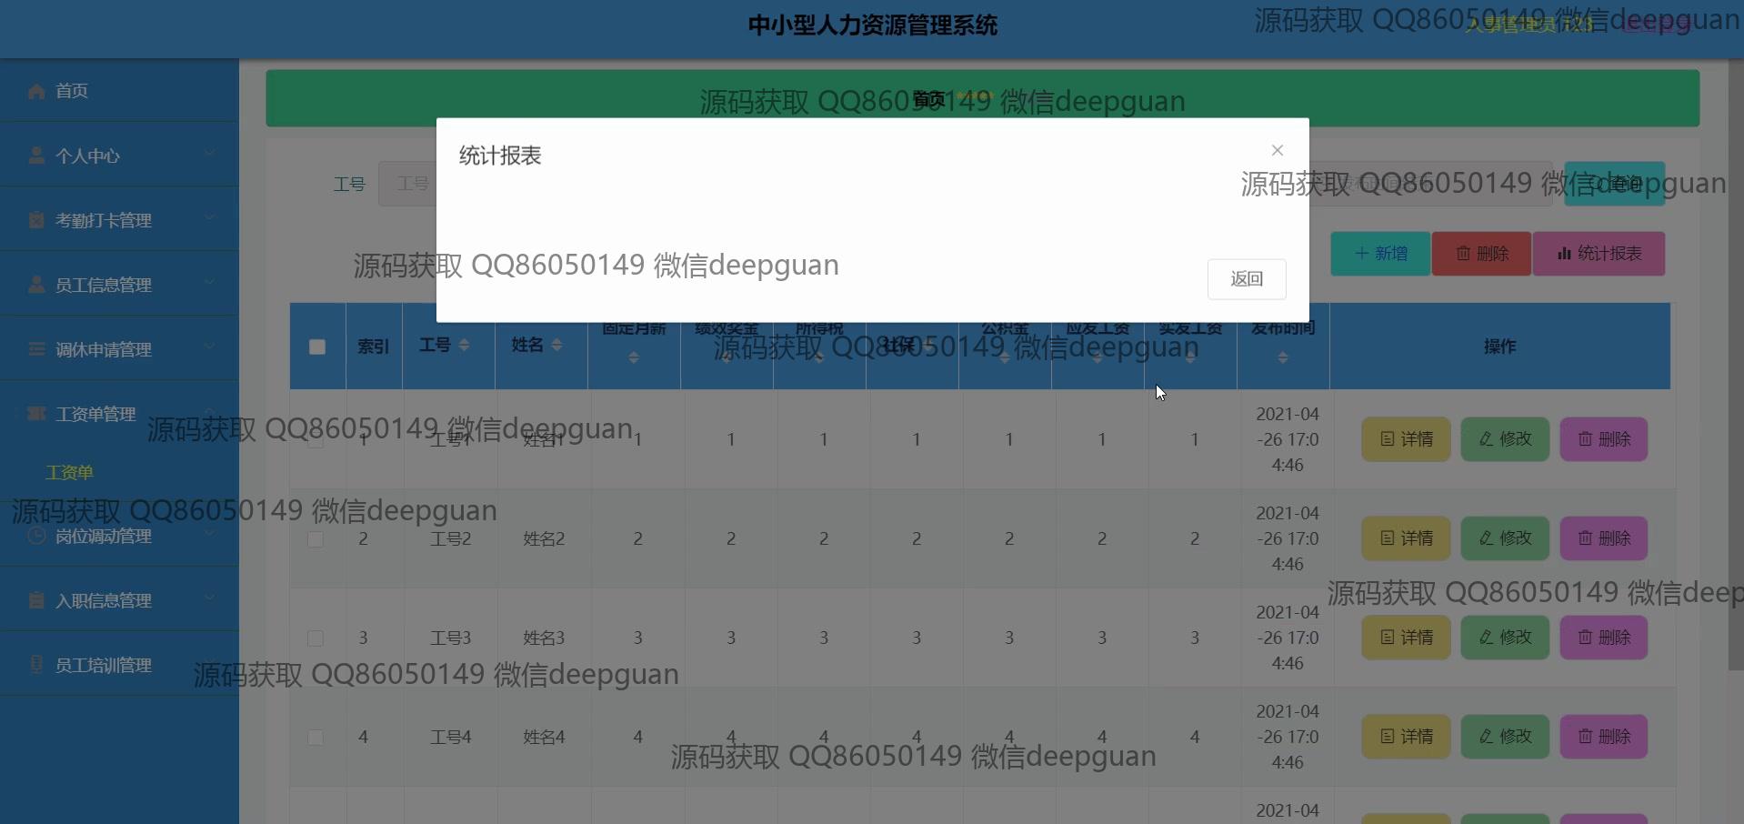Check the checkbox for row 工号3
The image size is (1744, 824).
click(316, 638)
